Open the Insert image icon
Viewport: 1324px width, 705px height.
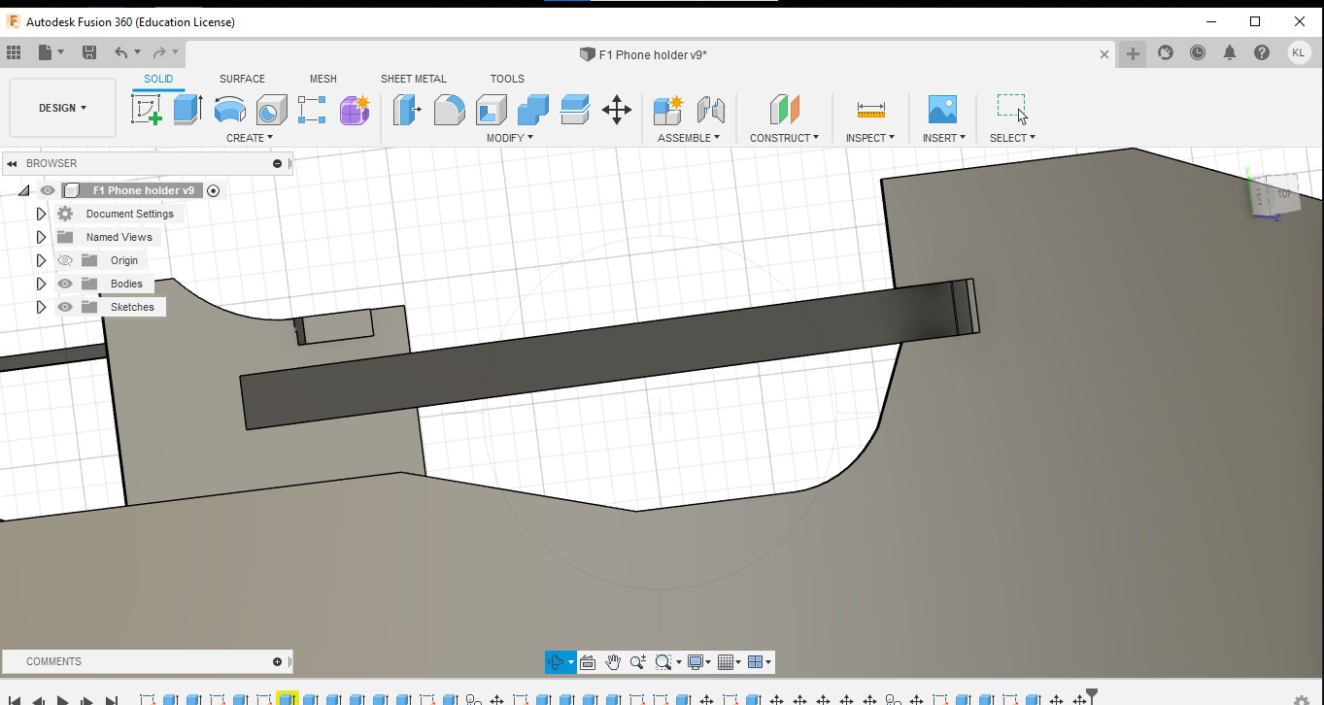pyautogui.click(x=942, y=110)
